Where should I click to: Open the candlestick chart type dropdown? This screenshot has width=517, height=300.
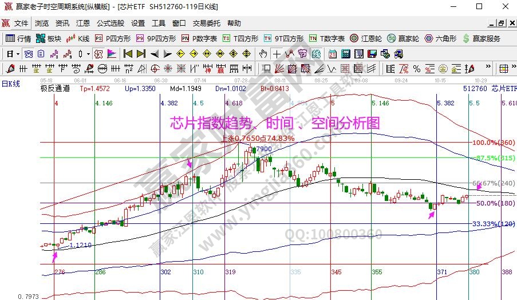point(88,54)
